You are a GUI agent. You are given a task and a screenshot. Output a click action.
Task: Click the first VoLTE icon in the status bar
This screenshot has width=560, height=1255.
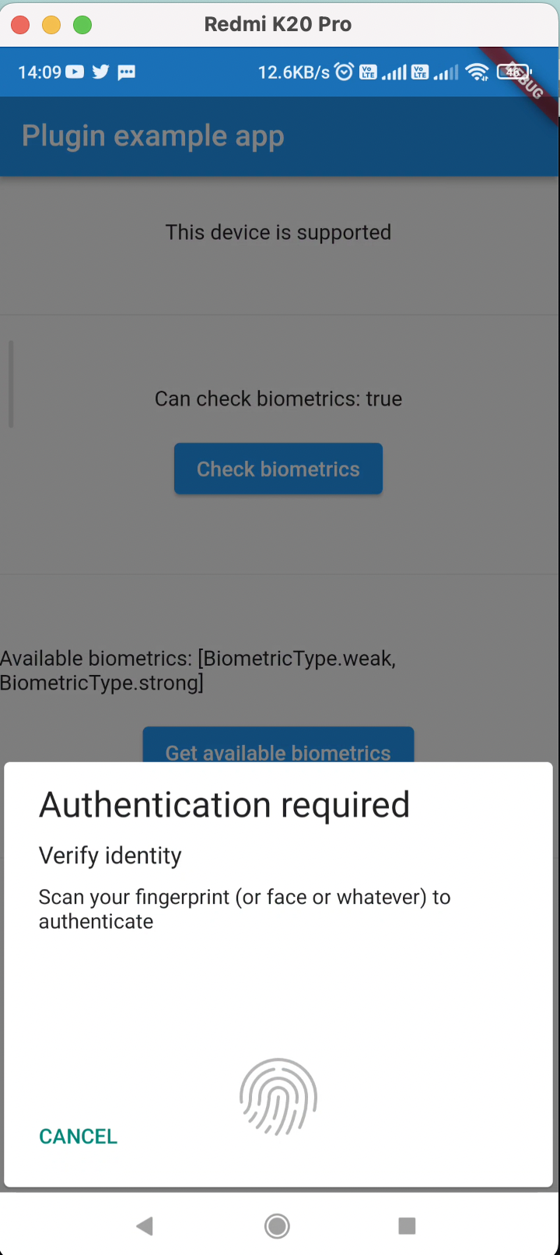tap(369, 72)
